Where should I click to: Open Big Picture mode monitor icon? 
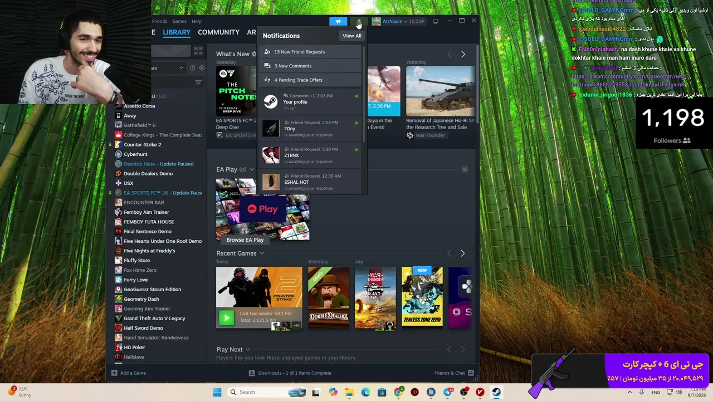436,21
